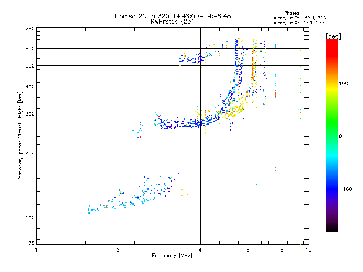This screenshot has width=363, height=272.
Task: Click the 'Stationary phase Virtual Height [km]' y-axis label
Action: (x=20, y=136)
